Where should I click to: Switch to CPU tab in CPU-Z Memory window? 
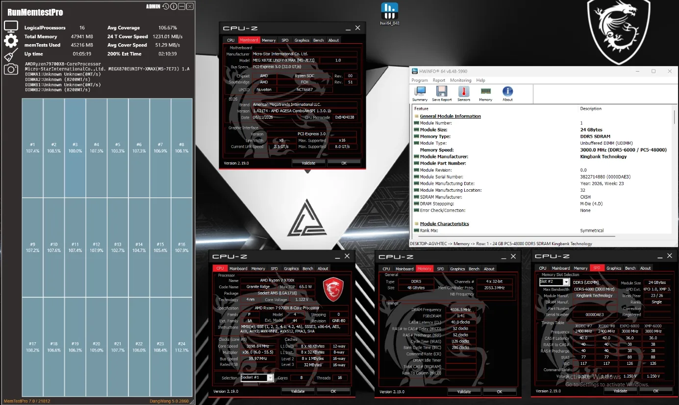pos(386,269)
